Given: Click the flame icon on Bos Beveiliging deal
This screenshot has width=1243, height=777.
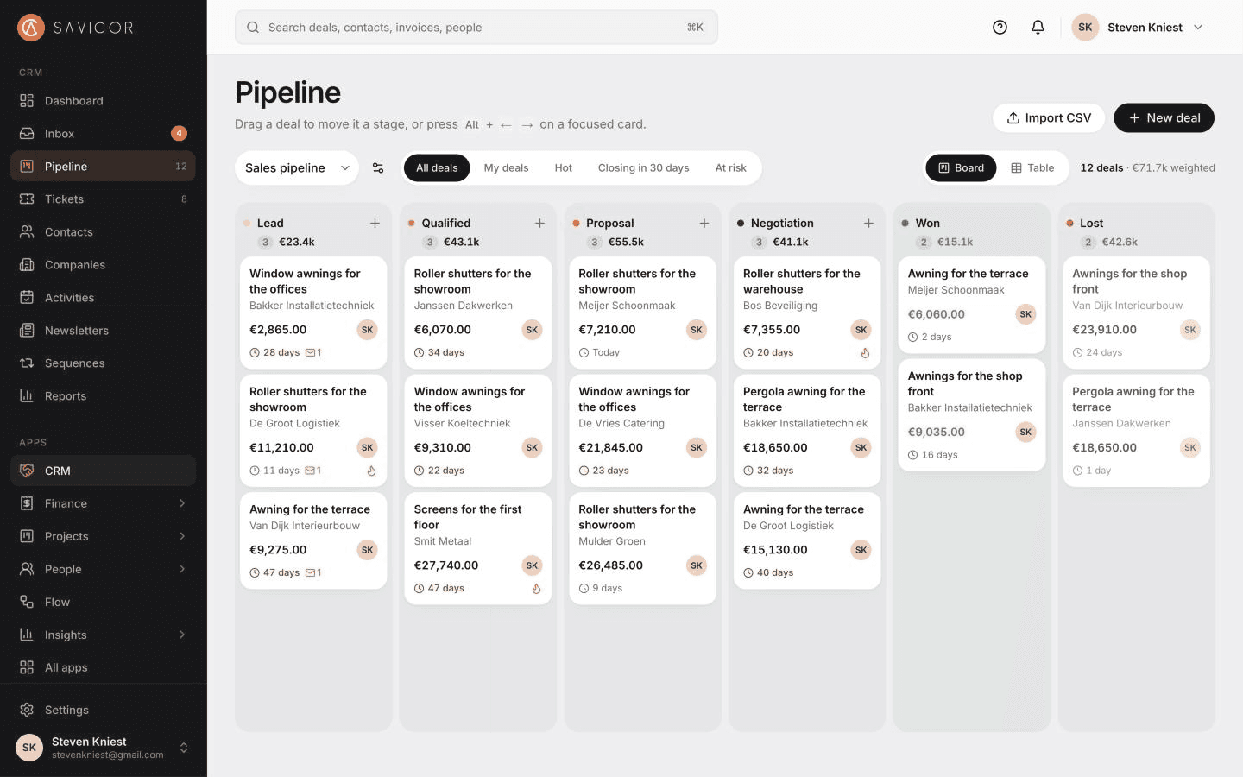Looking at the screenshot, I should (865, 353).
